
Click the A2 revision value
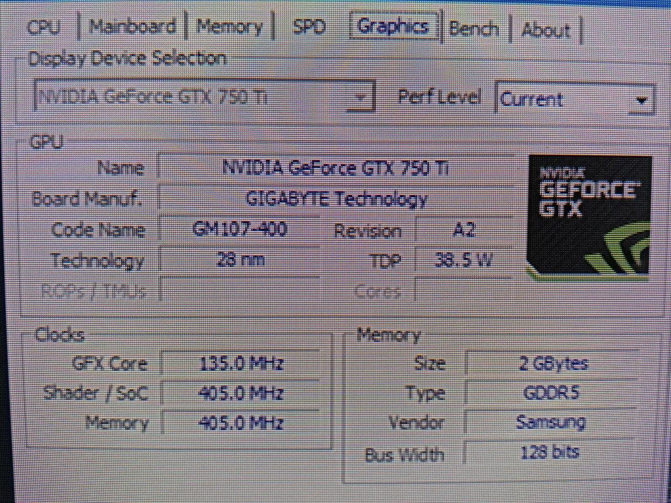(x=463, y=229)
